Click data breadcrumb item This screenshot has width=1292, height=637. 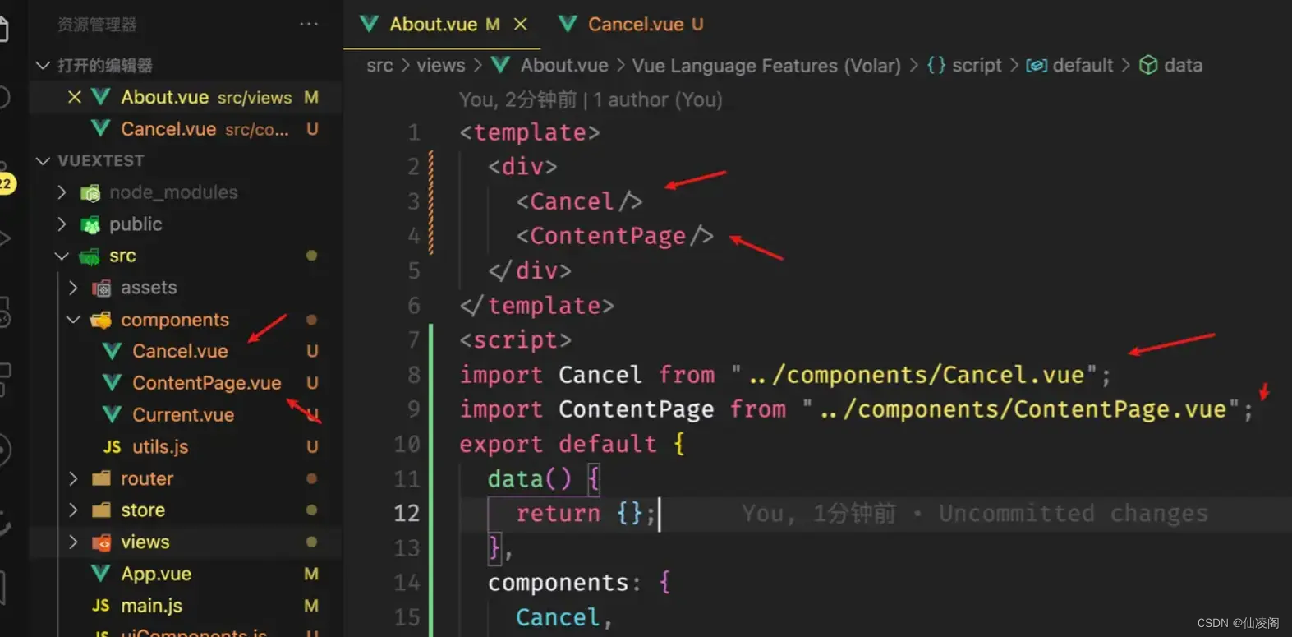1183,65
